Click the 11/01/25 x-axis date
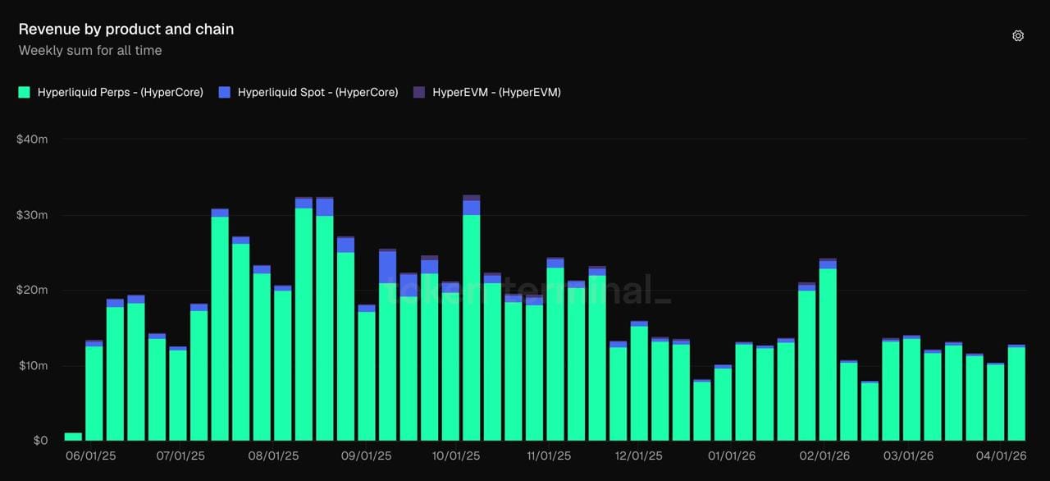This screenshot has height=481, width=1050. [x=548, y=456]
